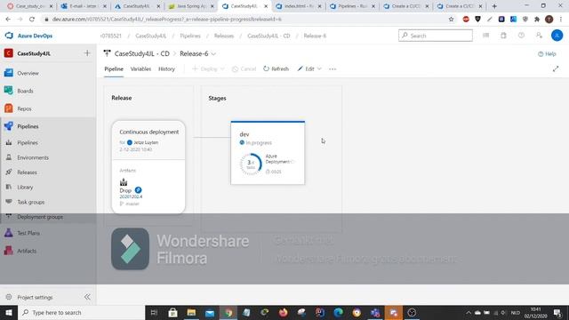Click the Help link
This screenshot has width=569, height=320.
pos(547,53)
